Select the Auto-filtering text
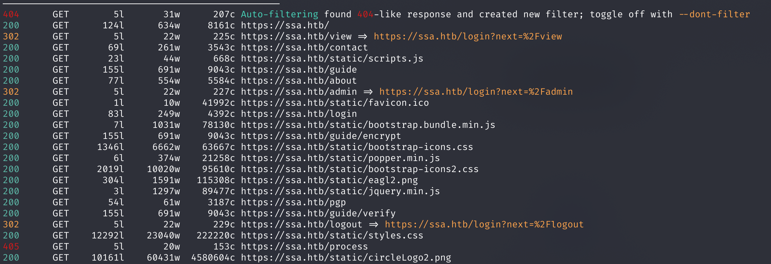This screenshot has height=264, width=771. coord(280,15)
